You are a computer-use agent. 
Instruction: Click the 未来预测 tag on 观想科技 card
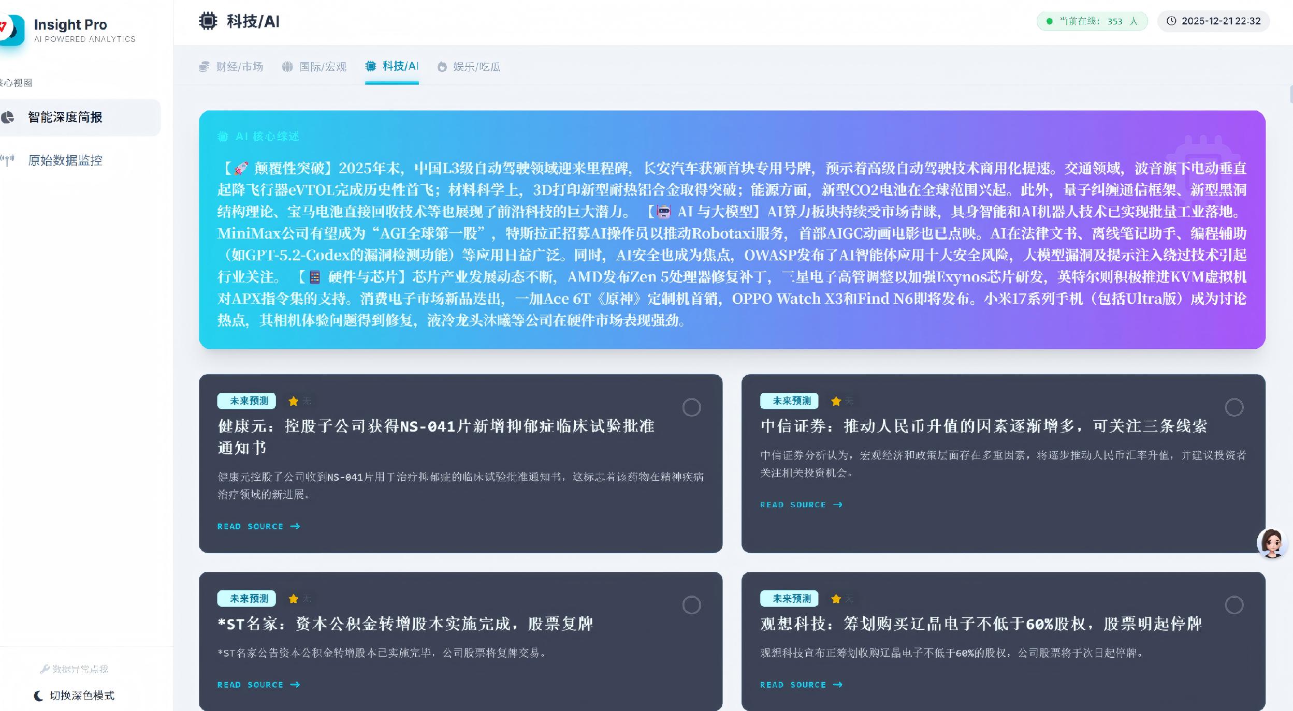point(789,599)
